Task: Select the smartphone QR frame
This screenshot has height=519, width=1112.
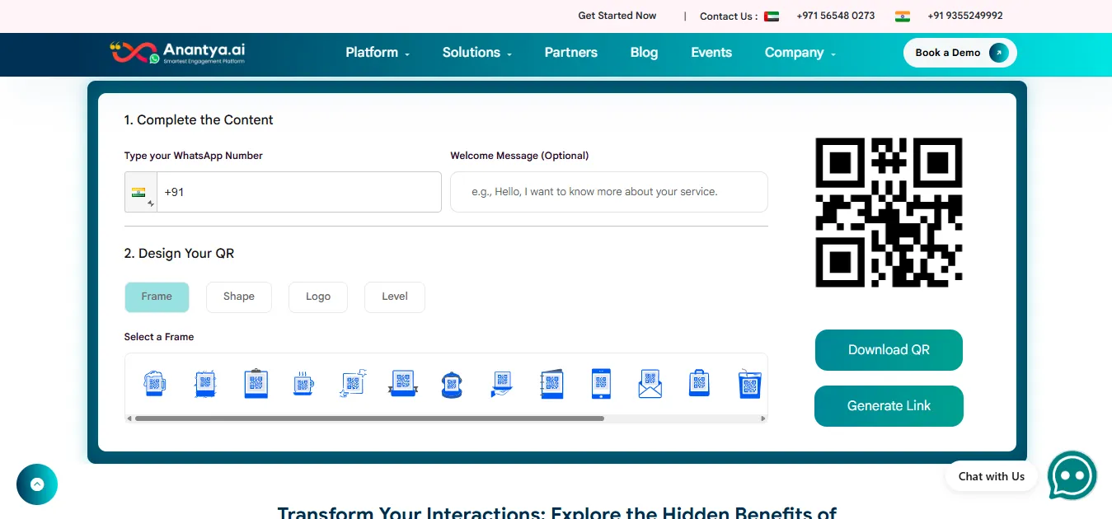Action: [x=601, y=384]
